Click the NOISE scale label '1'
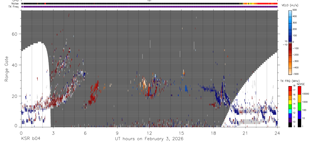312x144 pixels. 303,126
